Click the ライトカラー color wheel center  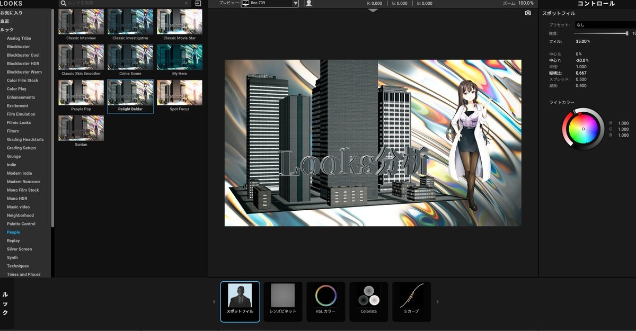coord(583,129)
